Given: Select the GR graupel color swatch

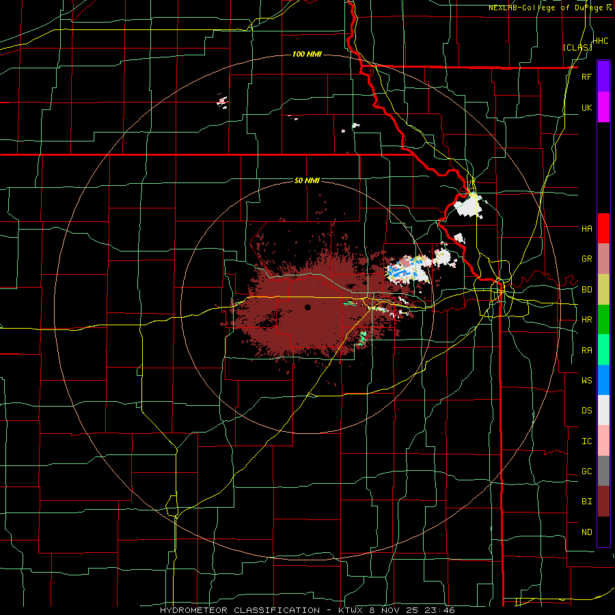Looking at the screenshot, I should pyautogui.click(x=603, y=259).
